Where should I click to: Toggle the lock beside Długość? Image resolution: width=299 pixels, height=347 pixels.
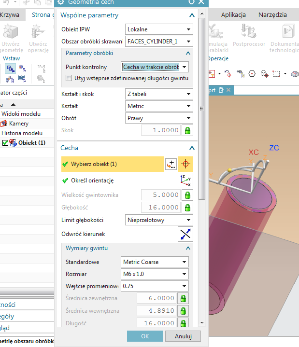pos(183,323)
